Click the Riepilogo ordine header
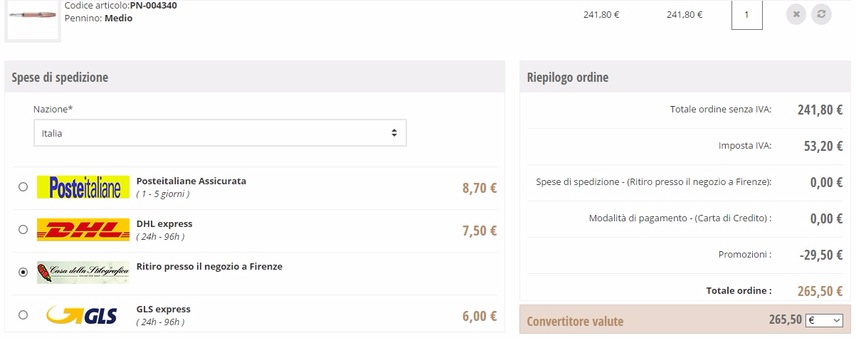The width and height of the screenshot is (856, 338). [568, 77]
